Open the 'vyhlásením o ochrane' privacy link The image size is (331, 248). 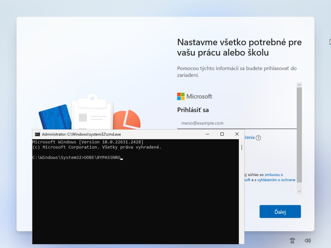[x=276, y=180]
